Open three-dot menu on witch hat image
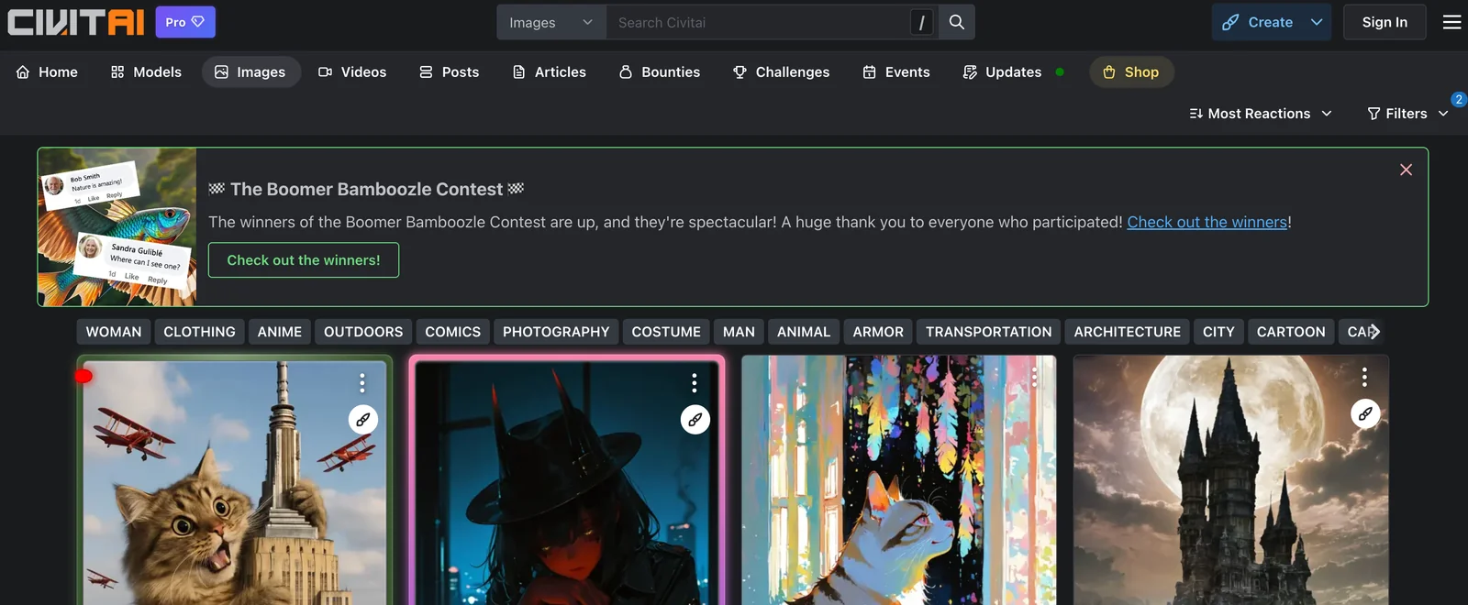The height and width of the screenshot is (605, 1468). point(695,382)
